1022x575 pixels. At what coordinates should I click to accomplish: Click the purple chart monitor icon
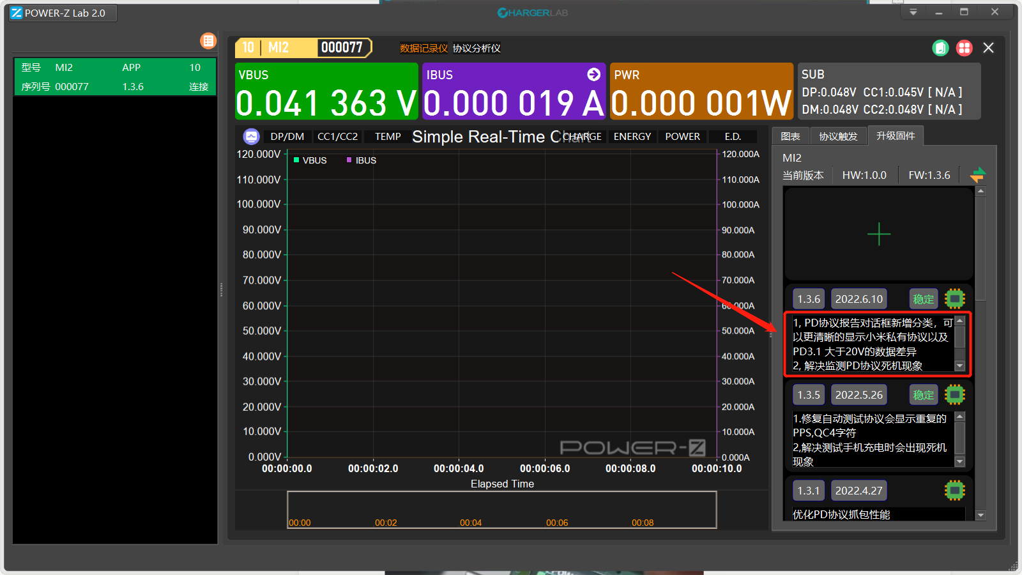pyautogui.click(x=251, y=137)
